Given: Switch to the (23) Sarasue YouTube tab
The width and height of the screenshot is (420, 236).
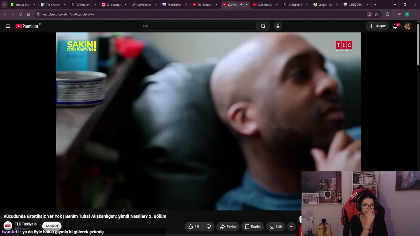Looking at the screenshot, I should [x=265, y=5].
